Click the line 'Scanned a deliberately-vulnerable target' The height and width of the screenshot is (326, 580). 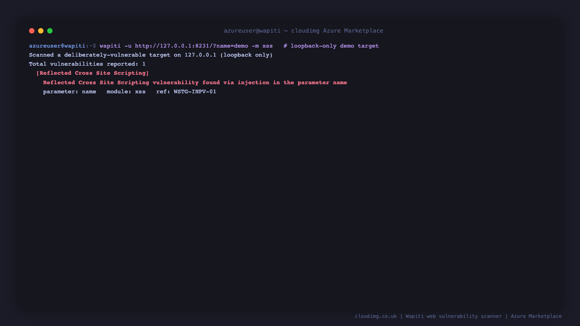pyautogui.click(x=151, y=55)
